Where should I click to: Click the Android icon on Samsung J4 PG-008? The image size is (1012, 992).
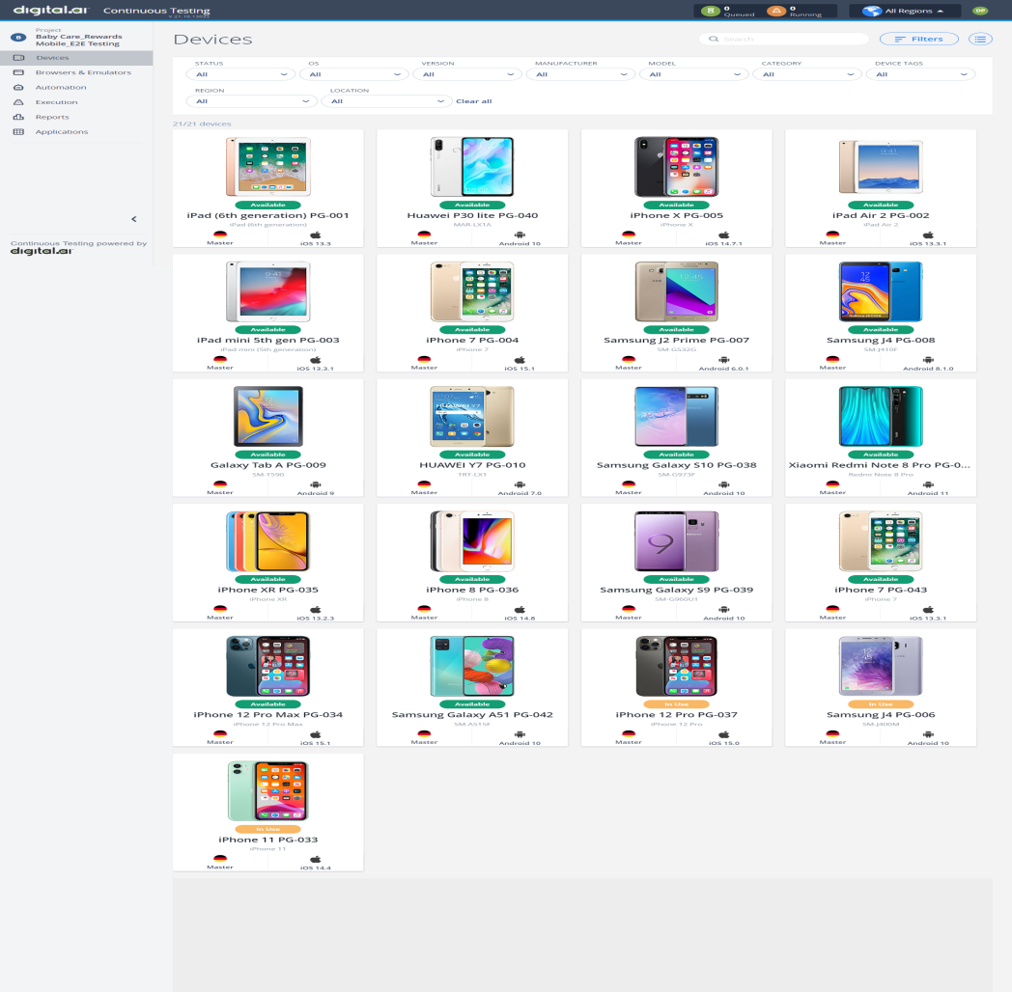click(x=928, y=360)
